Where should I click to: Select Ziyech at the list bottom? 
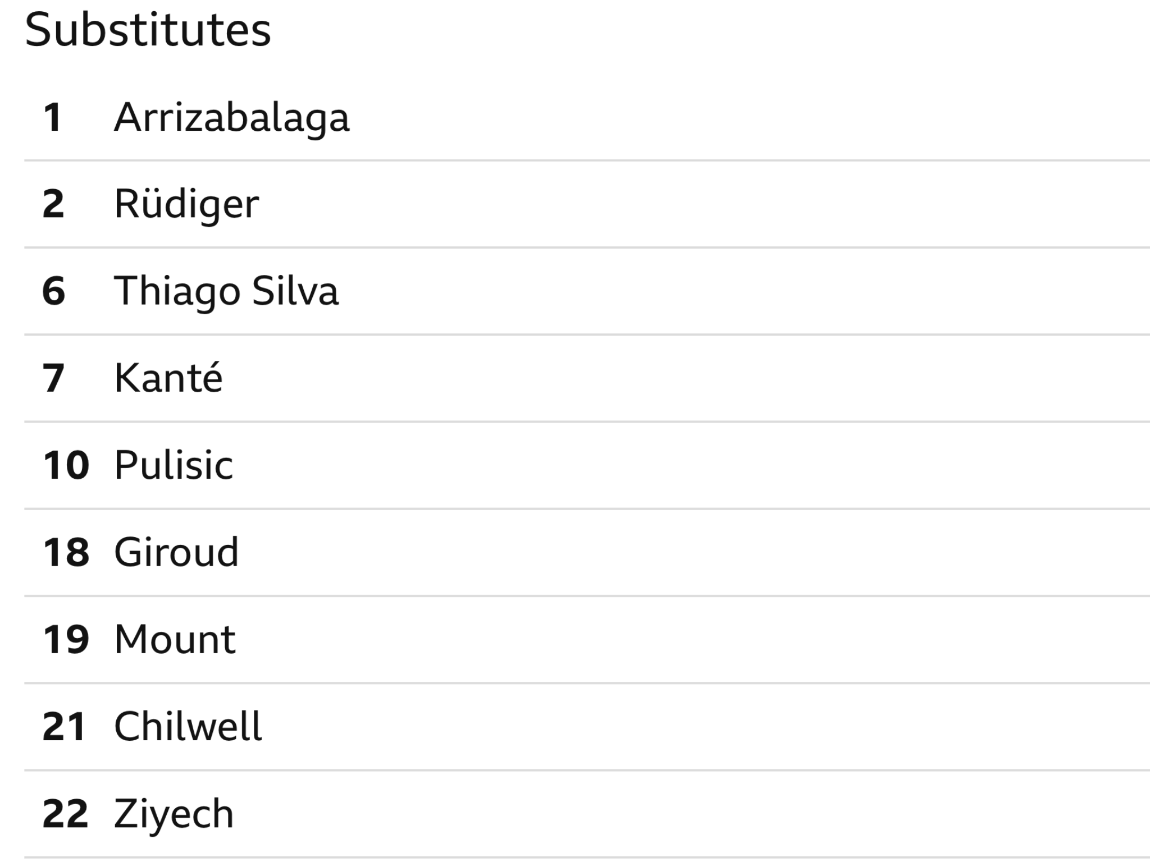(x=174, y=814)
